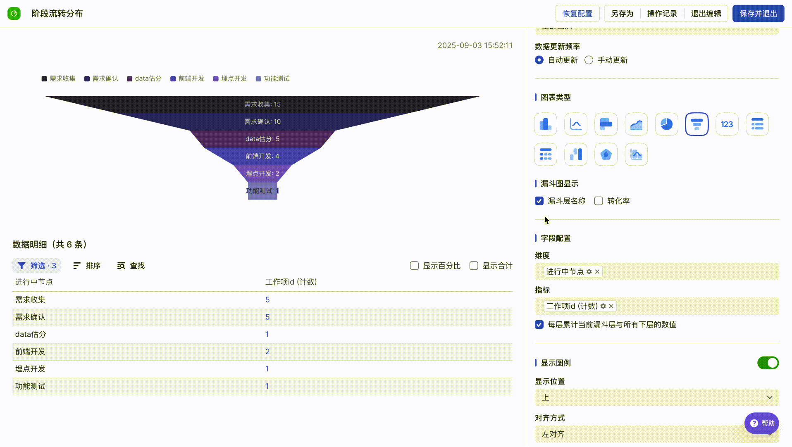Click the 需求收集: 15 funnel layer
This screenshot has width=792, height=447.
(262, 105)
